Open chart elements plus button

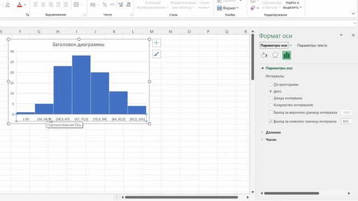[157, 43]
